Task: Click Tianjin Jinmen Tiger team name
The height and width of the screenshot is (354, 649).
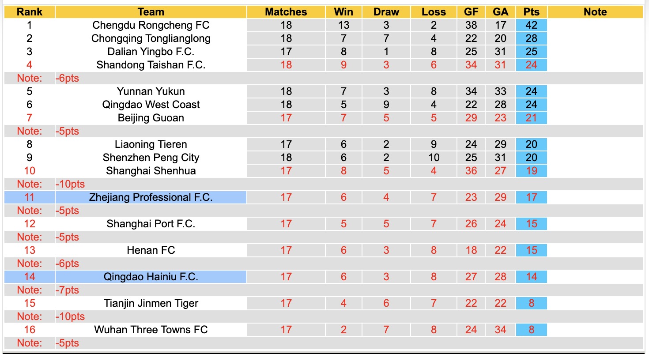Action: click(x=151, y=303)
